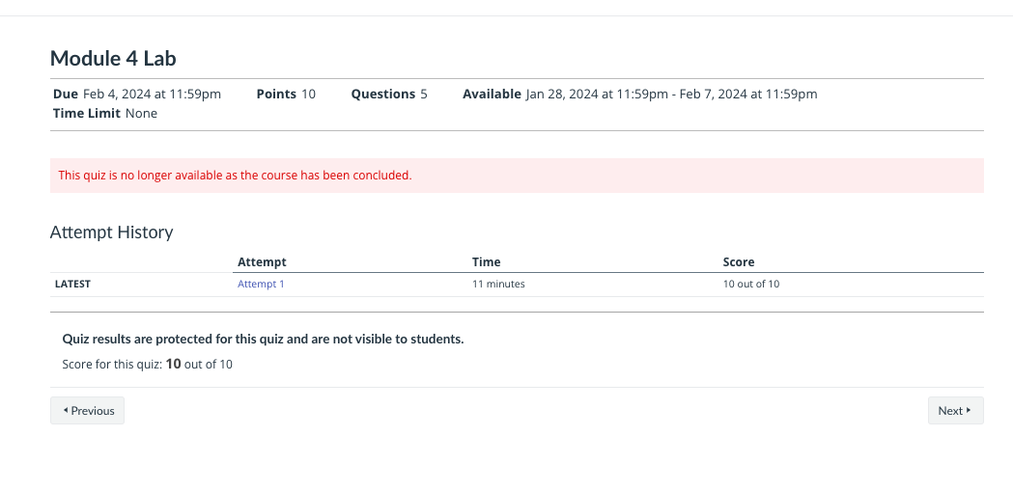Go to the Previous module item
Image resolution: width=1013 pixels, height=491 pixels.
point(87,410)
